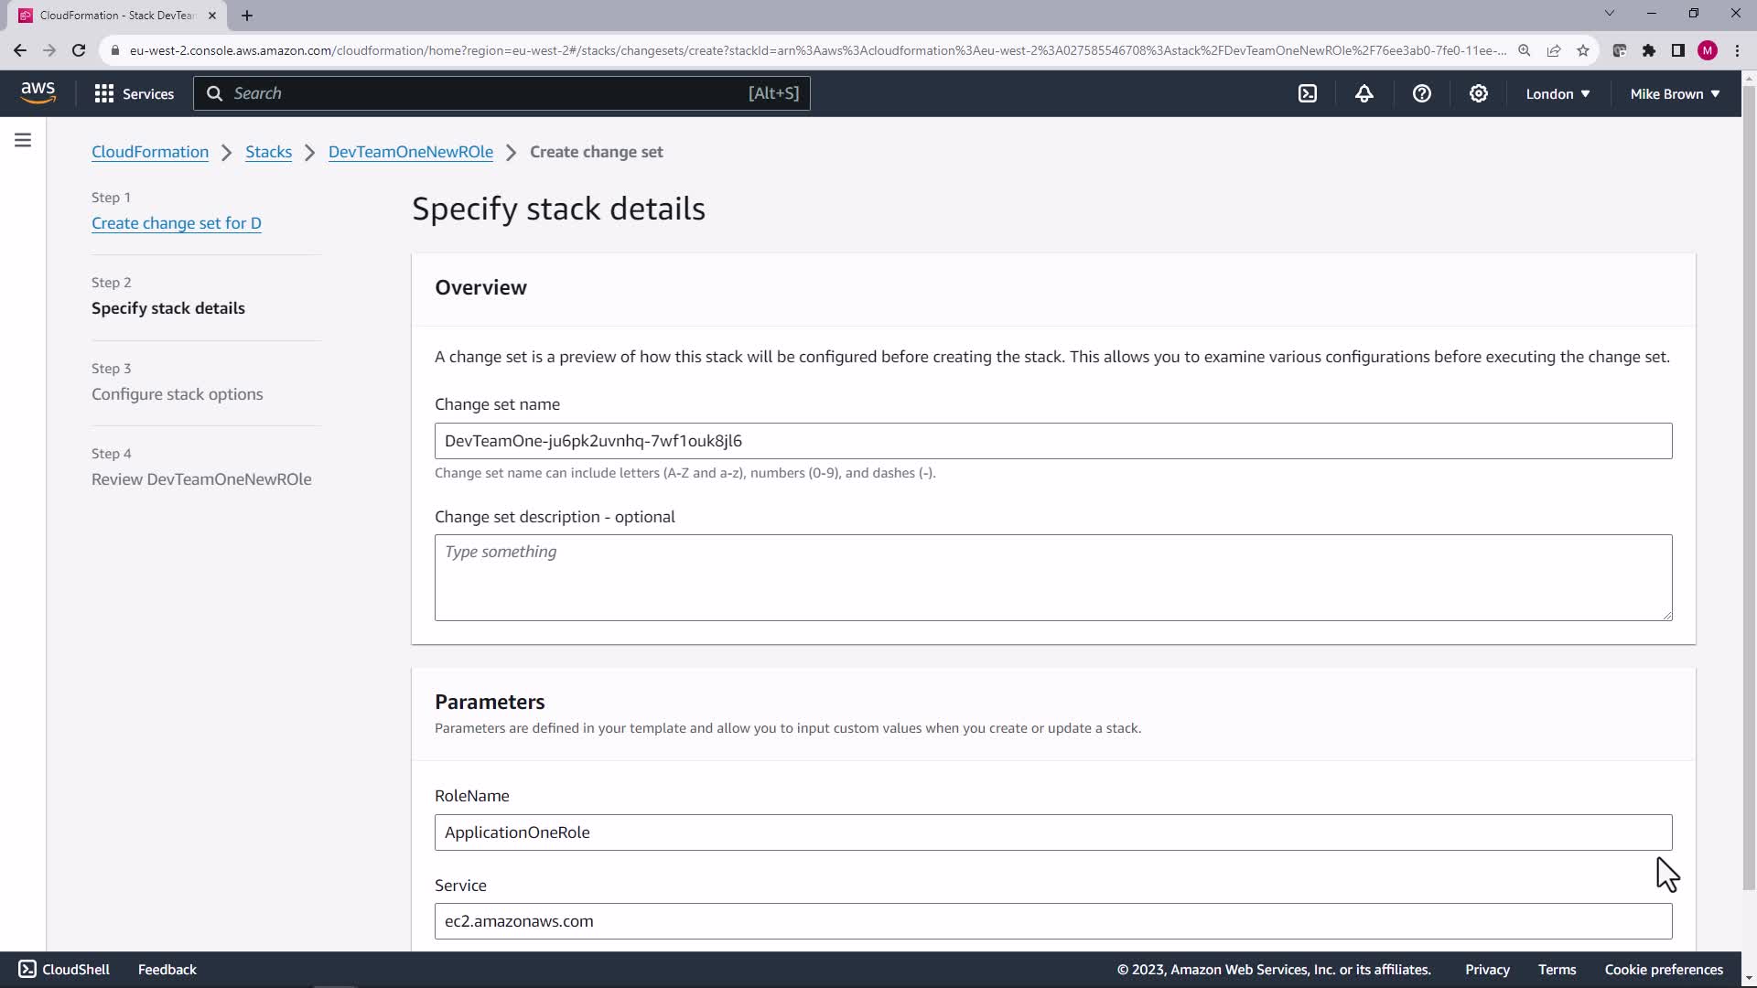Toggle the side navigation hamburger menu
Image resolution: width=1757 pixels, height=988 pixels.
(x=23, y=140)
